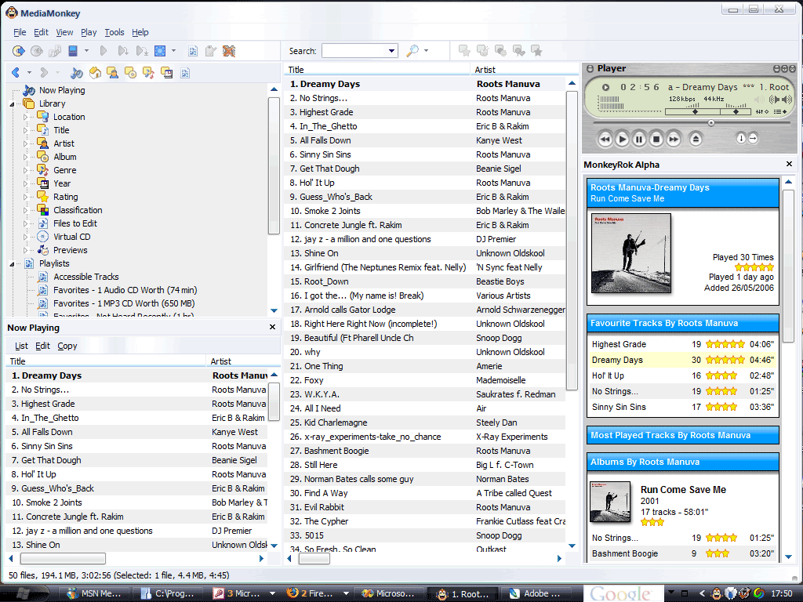Open Copy menu in Now Playing panel
The width and height of the screenshot is (803, 602).
pos(67,346)
